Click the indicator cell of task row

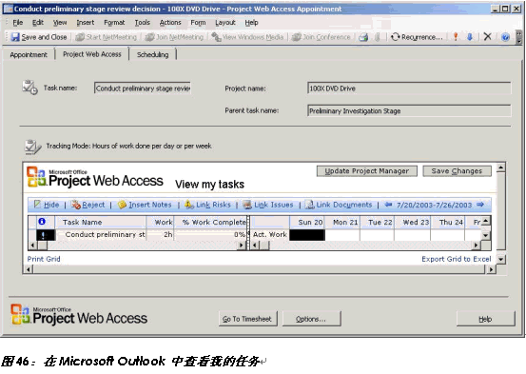pos(46,235)
